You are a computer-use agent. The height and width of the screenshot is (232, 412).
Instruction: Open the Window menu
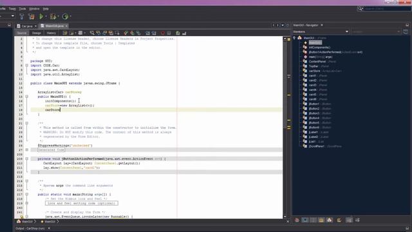pos(34,8)
